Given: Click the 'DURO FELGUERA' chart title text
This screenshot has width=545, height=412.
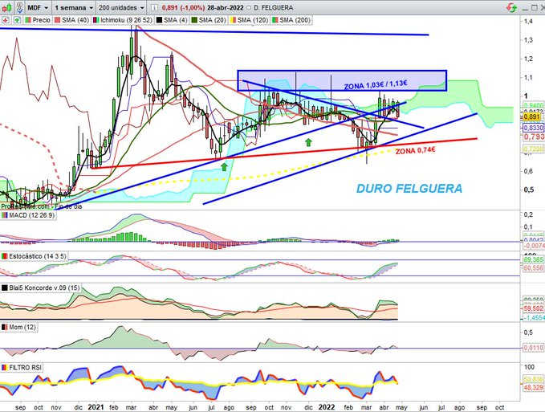Looking at the screenshot, I should click(409, 189).
